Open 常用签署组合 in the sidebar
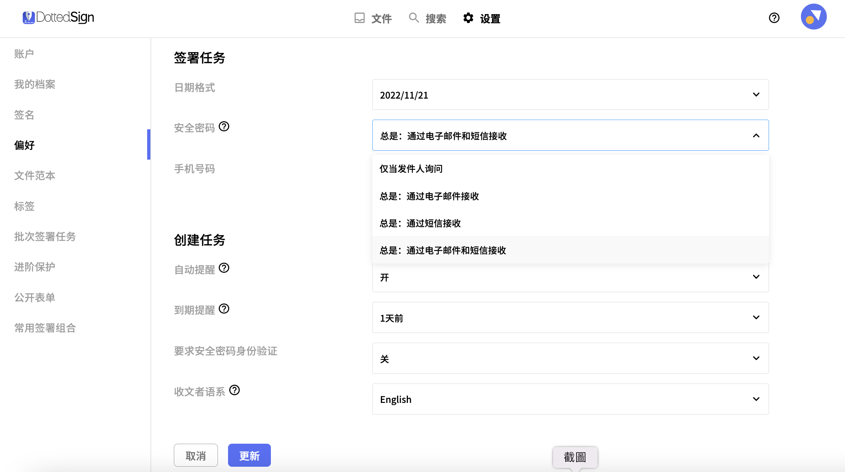 click(45, 328)
